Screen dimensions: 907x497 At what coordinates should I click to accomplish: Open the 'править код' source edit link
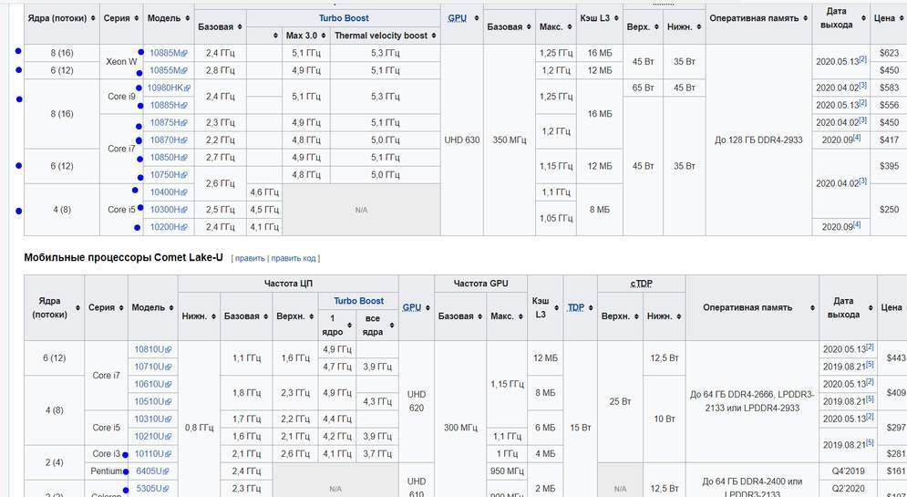[294, 259]
